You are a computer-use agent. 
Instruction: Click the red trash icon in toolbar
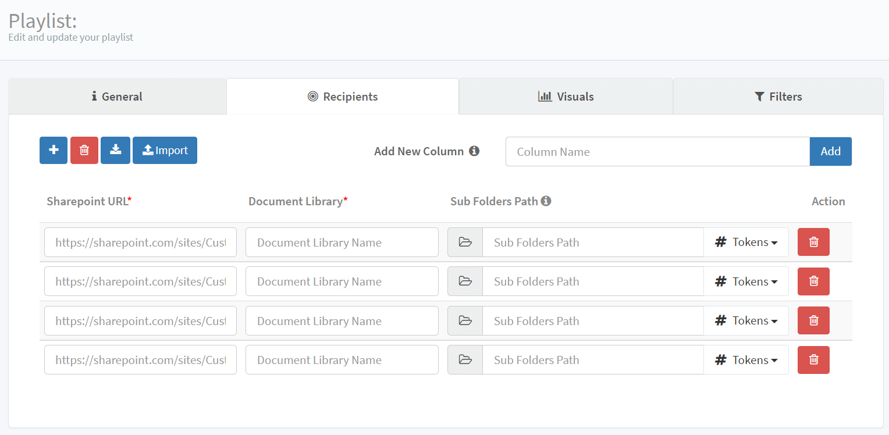coord(84,150)
